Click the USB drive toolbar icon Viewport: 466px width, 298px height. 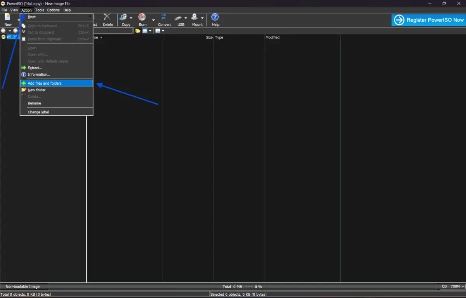(179, 17)
